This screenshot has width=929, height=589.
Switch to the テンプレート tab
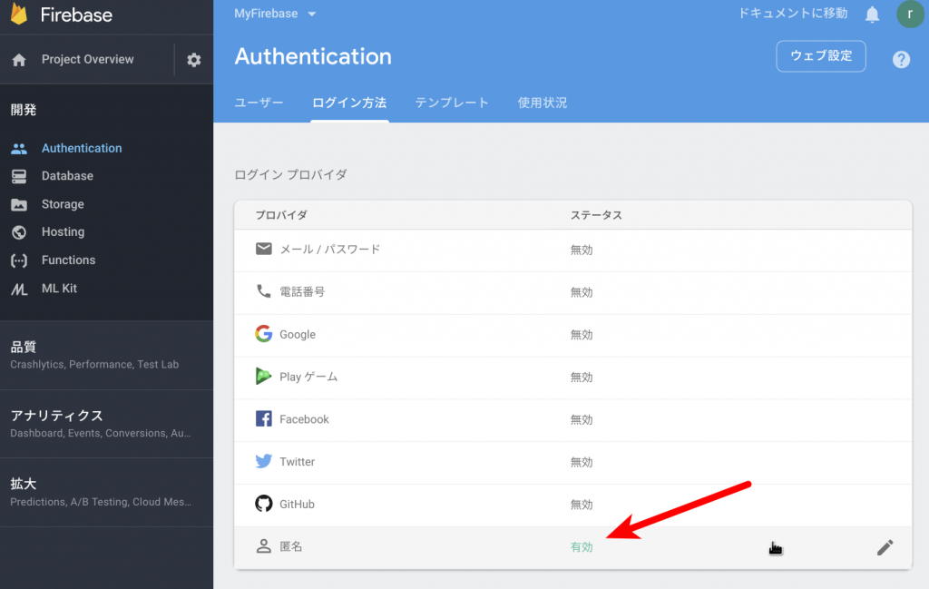coord(452,103)
